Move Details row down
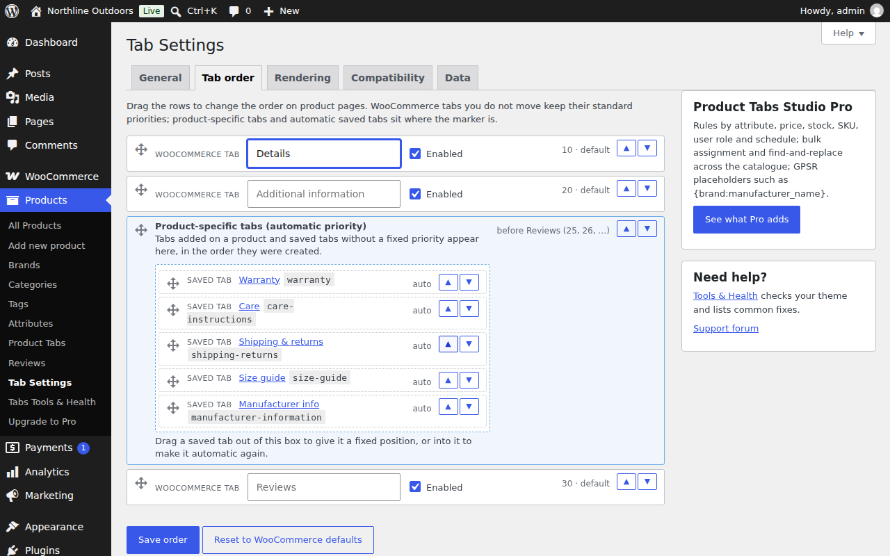This screenshot has height=556, width=890. tap(647, 148)
